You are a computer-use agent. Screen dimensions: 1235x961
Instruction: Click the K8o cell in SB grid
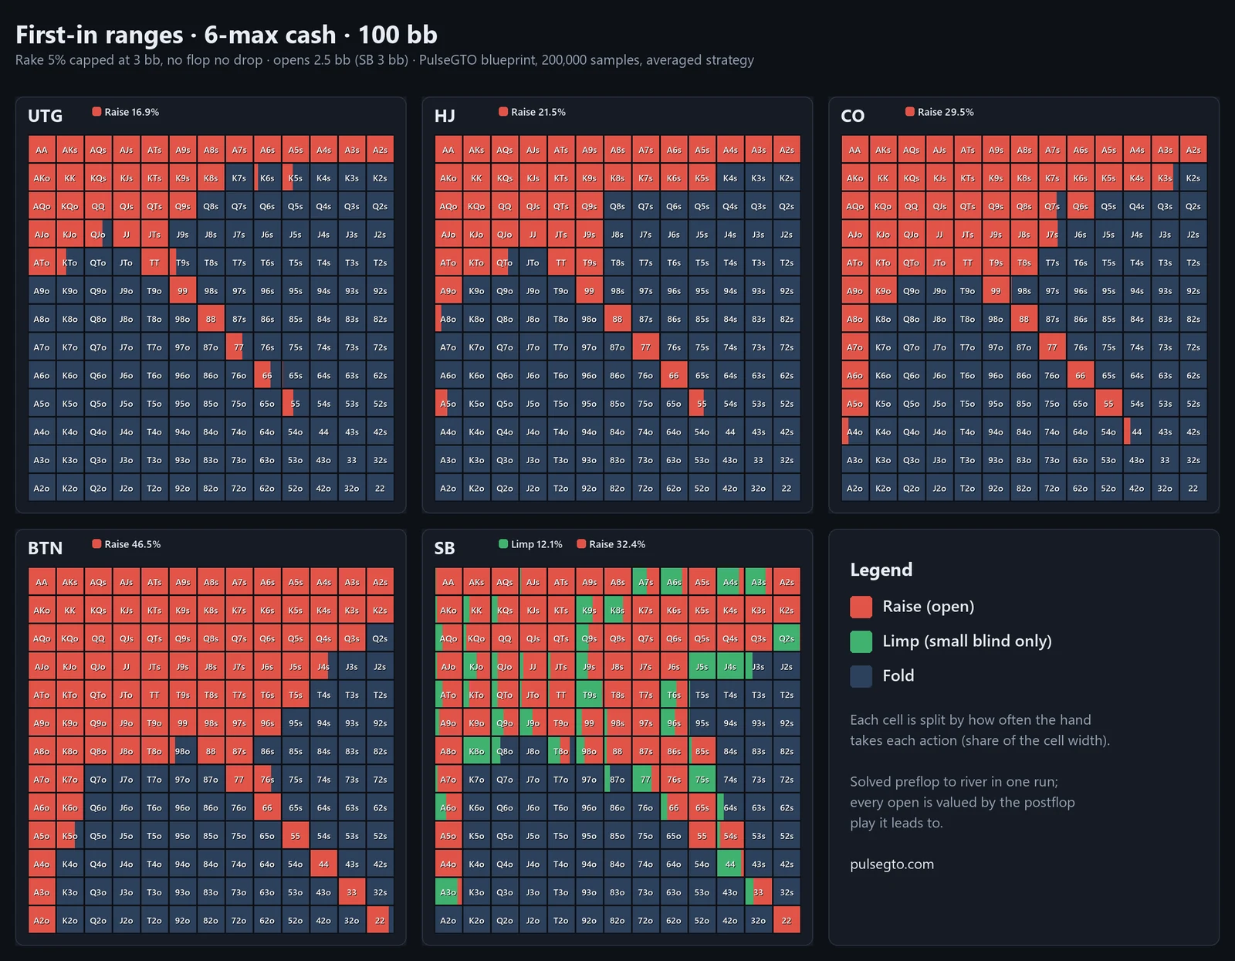(x=476, y=752)
